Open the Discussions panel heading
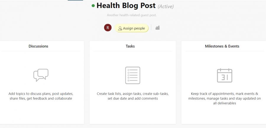Viewport: 266px width, 128px height. tap(38, 46)
